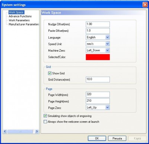Select Work Parameters tree entry
149x144 pixels.
pyautogui.click(x=19, y=20)
